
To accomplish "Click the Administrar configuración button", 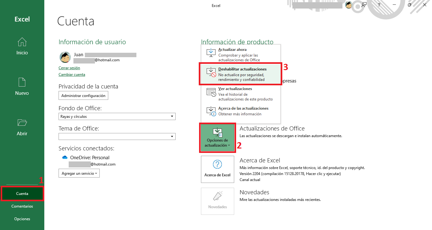I will [83, 96].
